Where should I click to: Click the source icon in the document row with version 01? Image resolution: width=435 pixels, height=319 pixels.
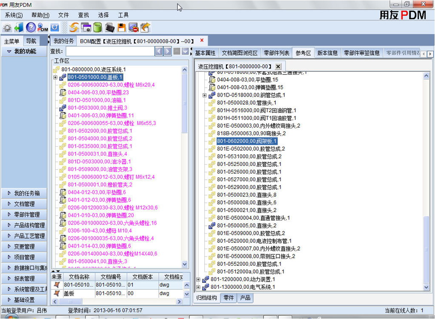tap(57, 285)
